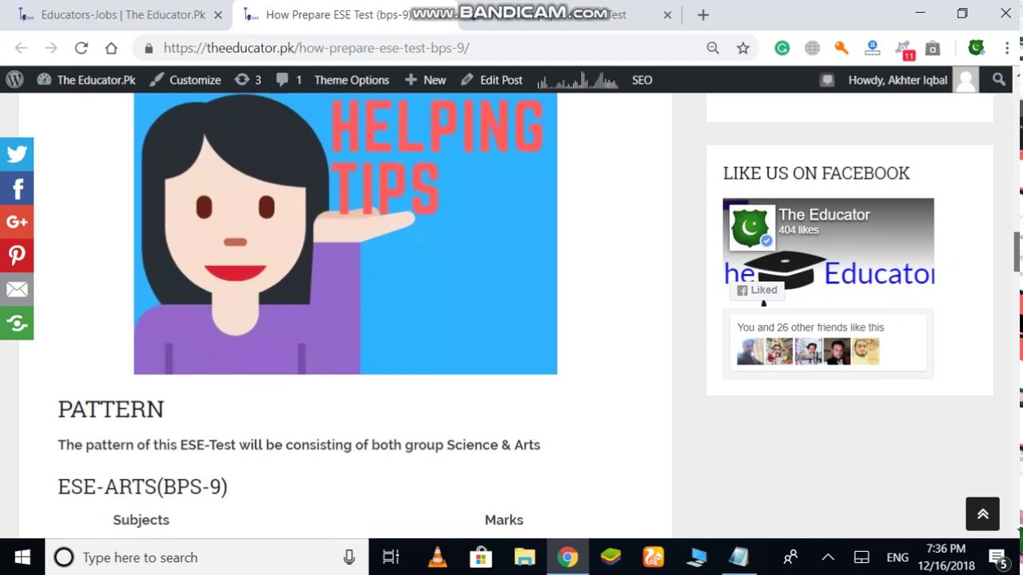
Task: View the comments awaiting moderation
Action: coord(289,80)
